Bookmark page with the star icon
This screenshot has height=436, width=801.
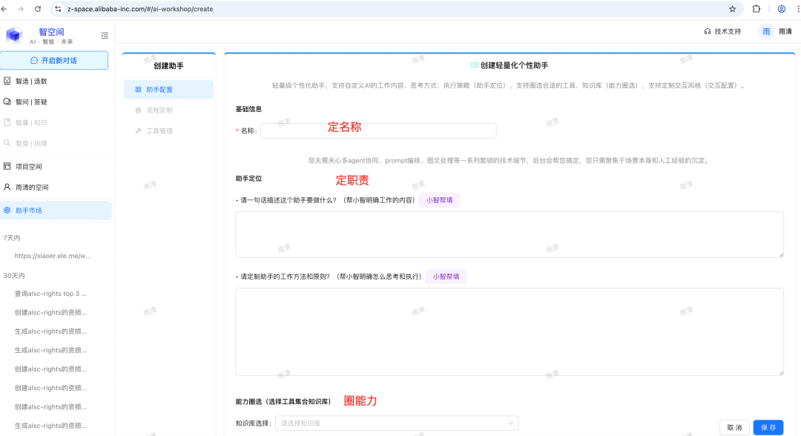pyautogui.click(x=733, y=9)
